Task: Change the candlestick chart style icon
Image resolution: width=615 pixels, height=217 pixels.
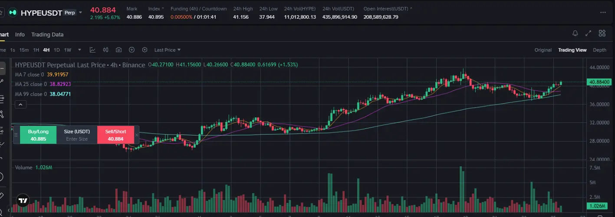Action: [x=105, y=50]
